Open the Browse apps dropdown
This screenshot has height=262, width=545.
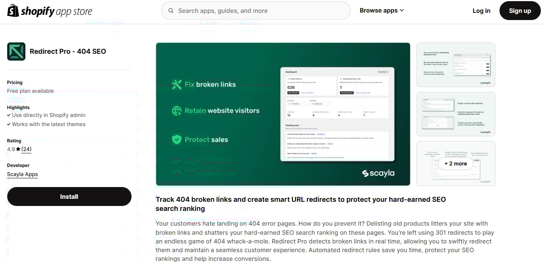pos(379,10)
